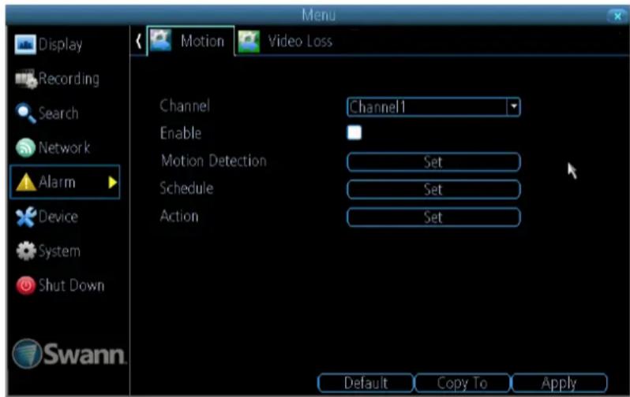This screenshot has width=630, height=397.
Task: Select the Search sidebar label
Action: tap(58, 113)
